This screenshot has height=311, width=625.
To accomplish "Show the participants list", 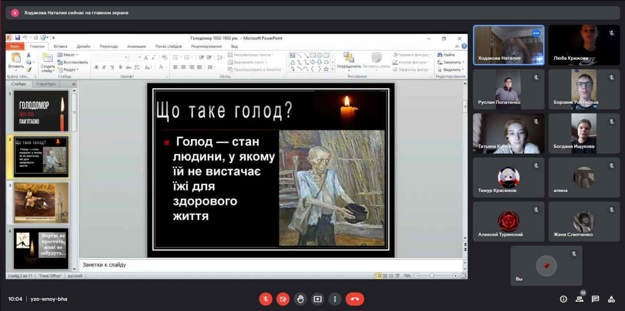I will coord(579,299).
